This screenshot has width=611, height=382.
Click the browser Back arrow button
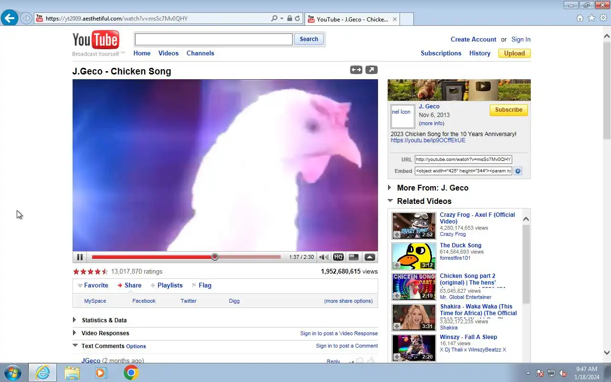pos(9,18)
